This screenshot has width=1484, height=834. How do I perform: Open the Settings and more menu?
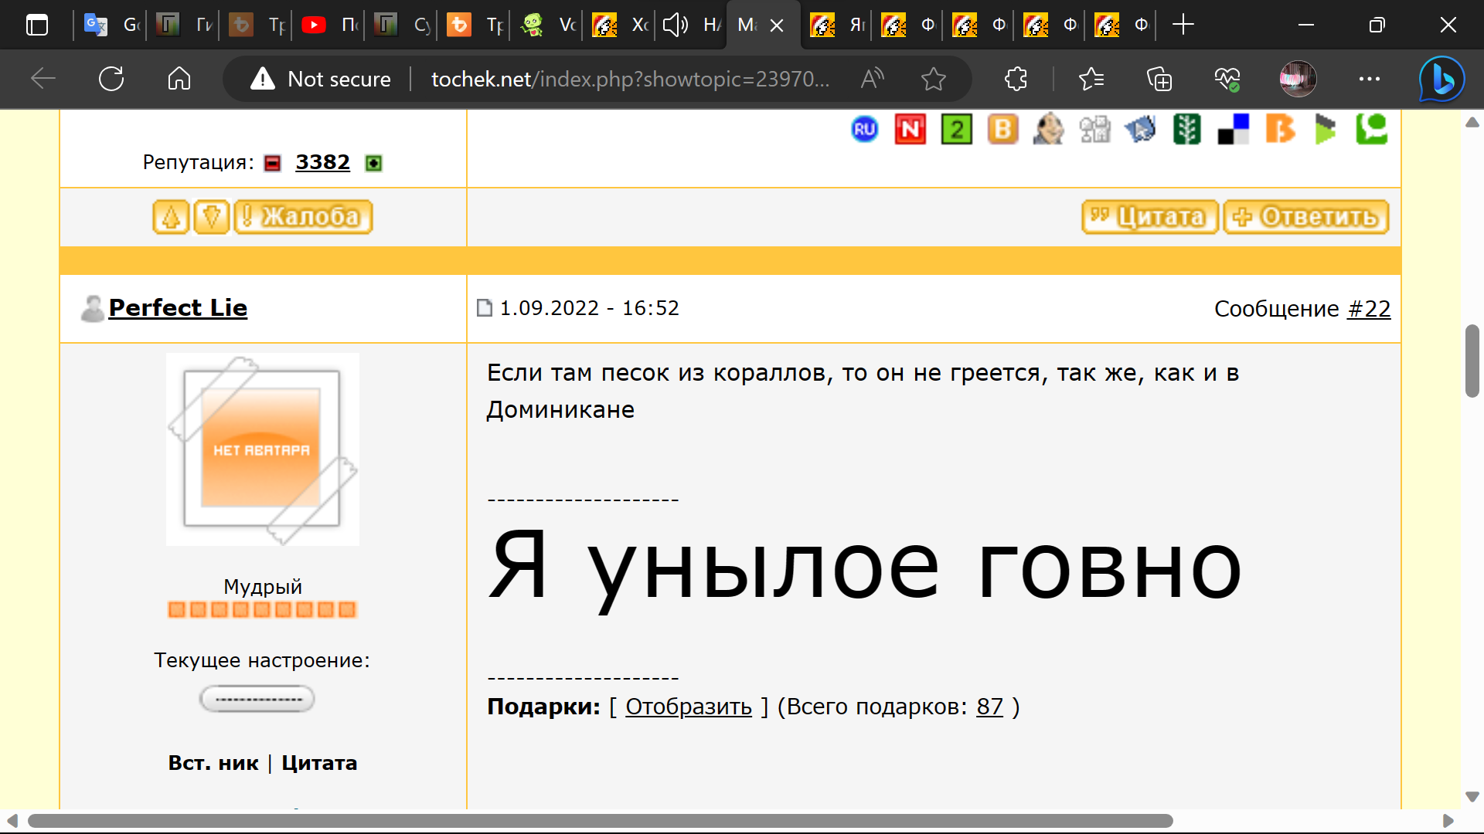[x=1370, y=79]
